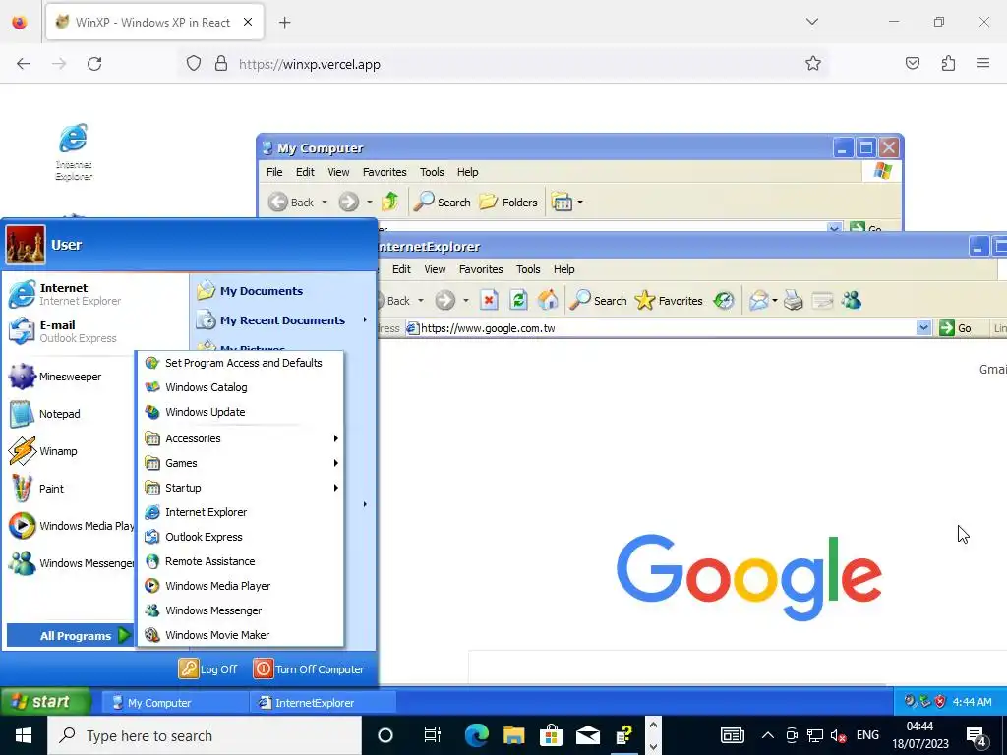This screenshot has width=1007, height=755.
Task: Open the File menu in My Computer
Action: pos(274,172)
